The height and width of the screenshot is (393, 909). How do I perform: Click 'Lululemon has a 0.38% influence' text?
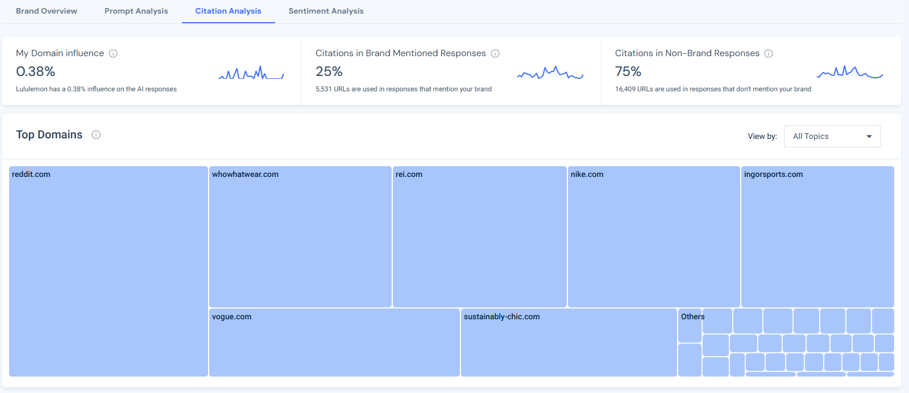(96, 89)
